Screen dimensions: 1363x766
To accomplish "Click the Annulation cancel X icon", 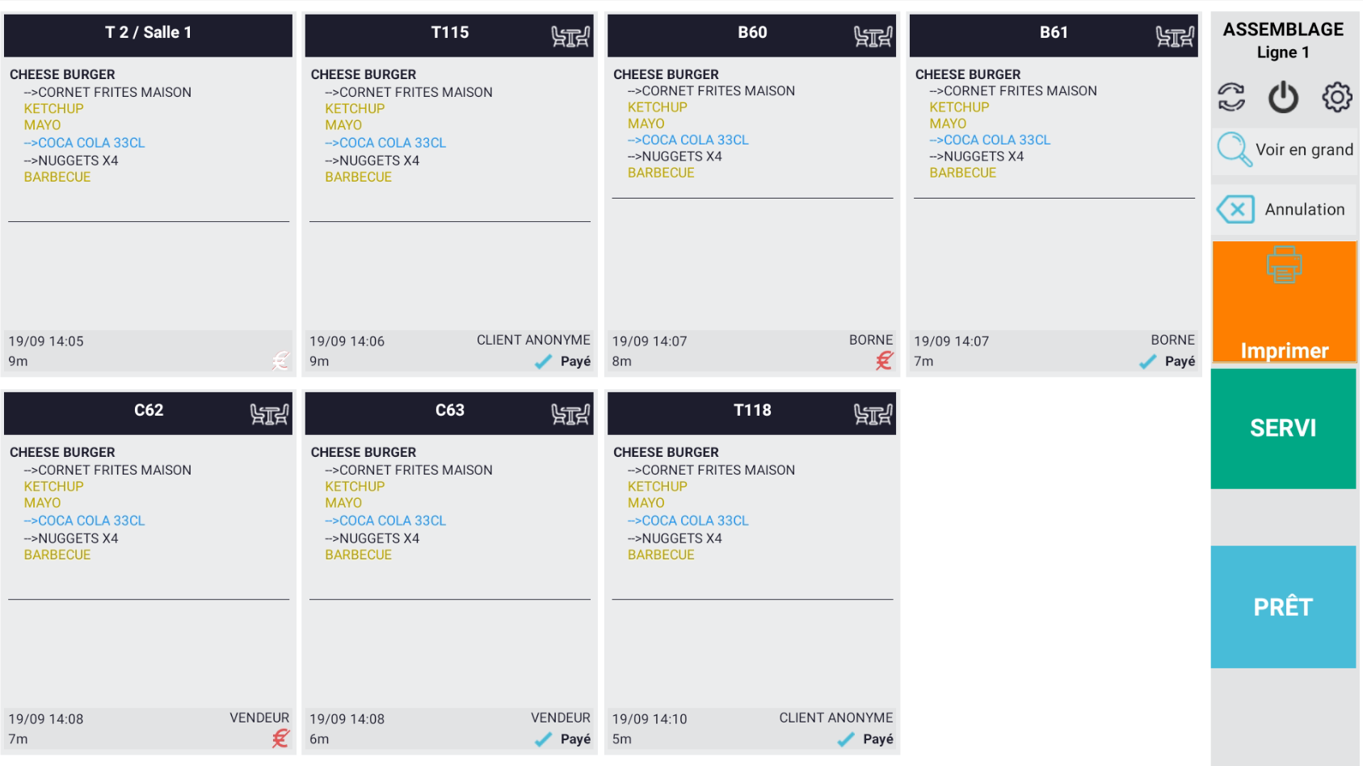I will point(1235,210).
